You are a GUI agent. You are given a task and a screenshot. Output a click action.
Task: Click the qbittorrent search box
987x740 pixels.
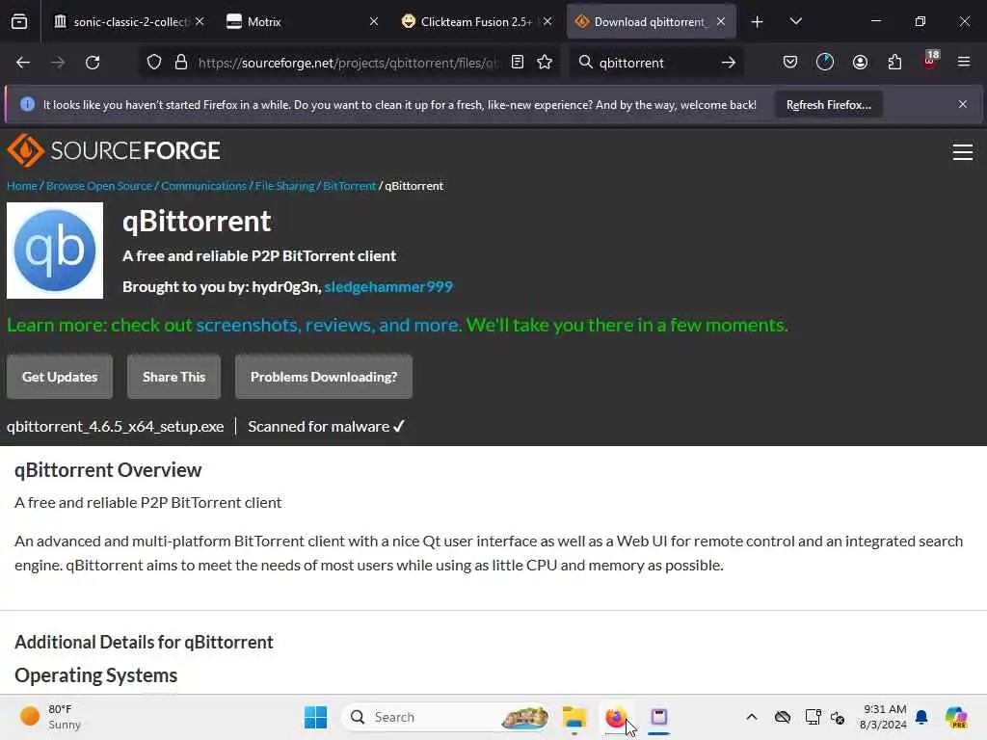click(x=654, y=63)
